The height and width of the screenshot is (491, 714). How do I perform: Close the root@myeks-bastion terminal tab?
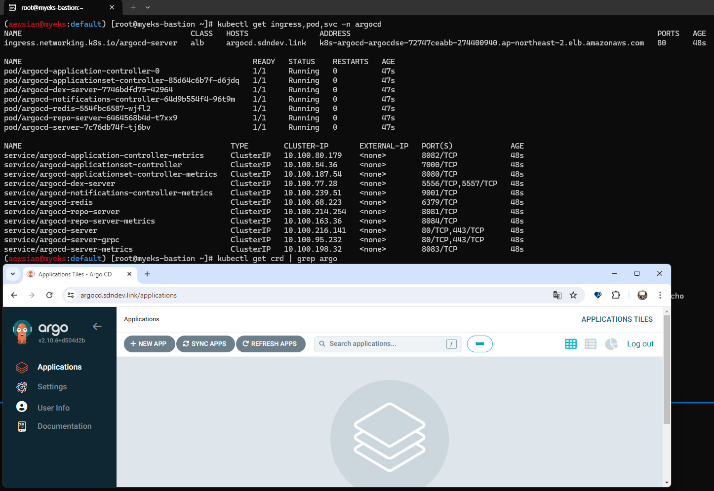tap(112, 7)
